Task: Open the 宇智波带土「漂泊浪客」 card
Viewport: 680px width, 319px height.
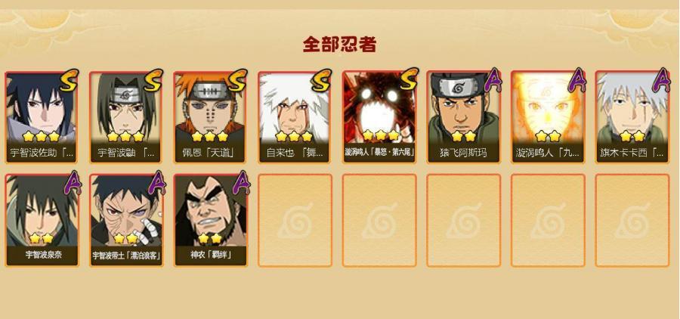Action: [x=126, y=221]
